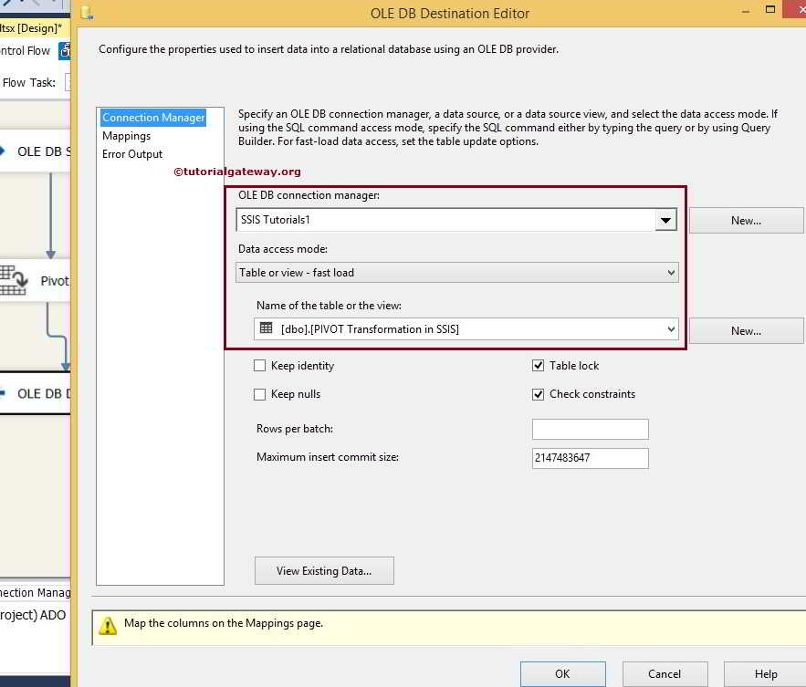Uncheck the Check constraints checkbox
This screenshot has width=806, height=687.
pyautogui.click(x=539, y=394)
